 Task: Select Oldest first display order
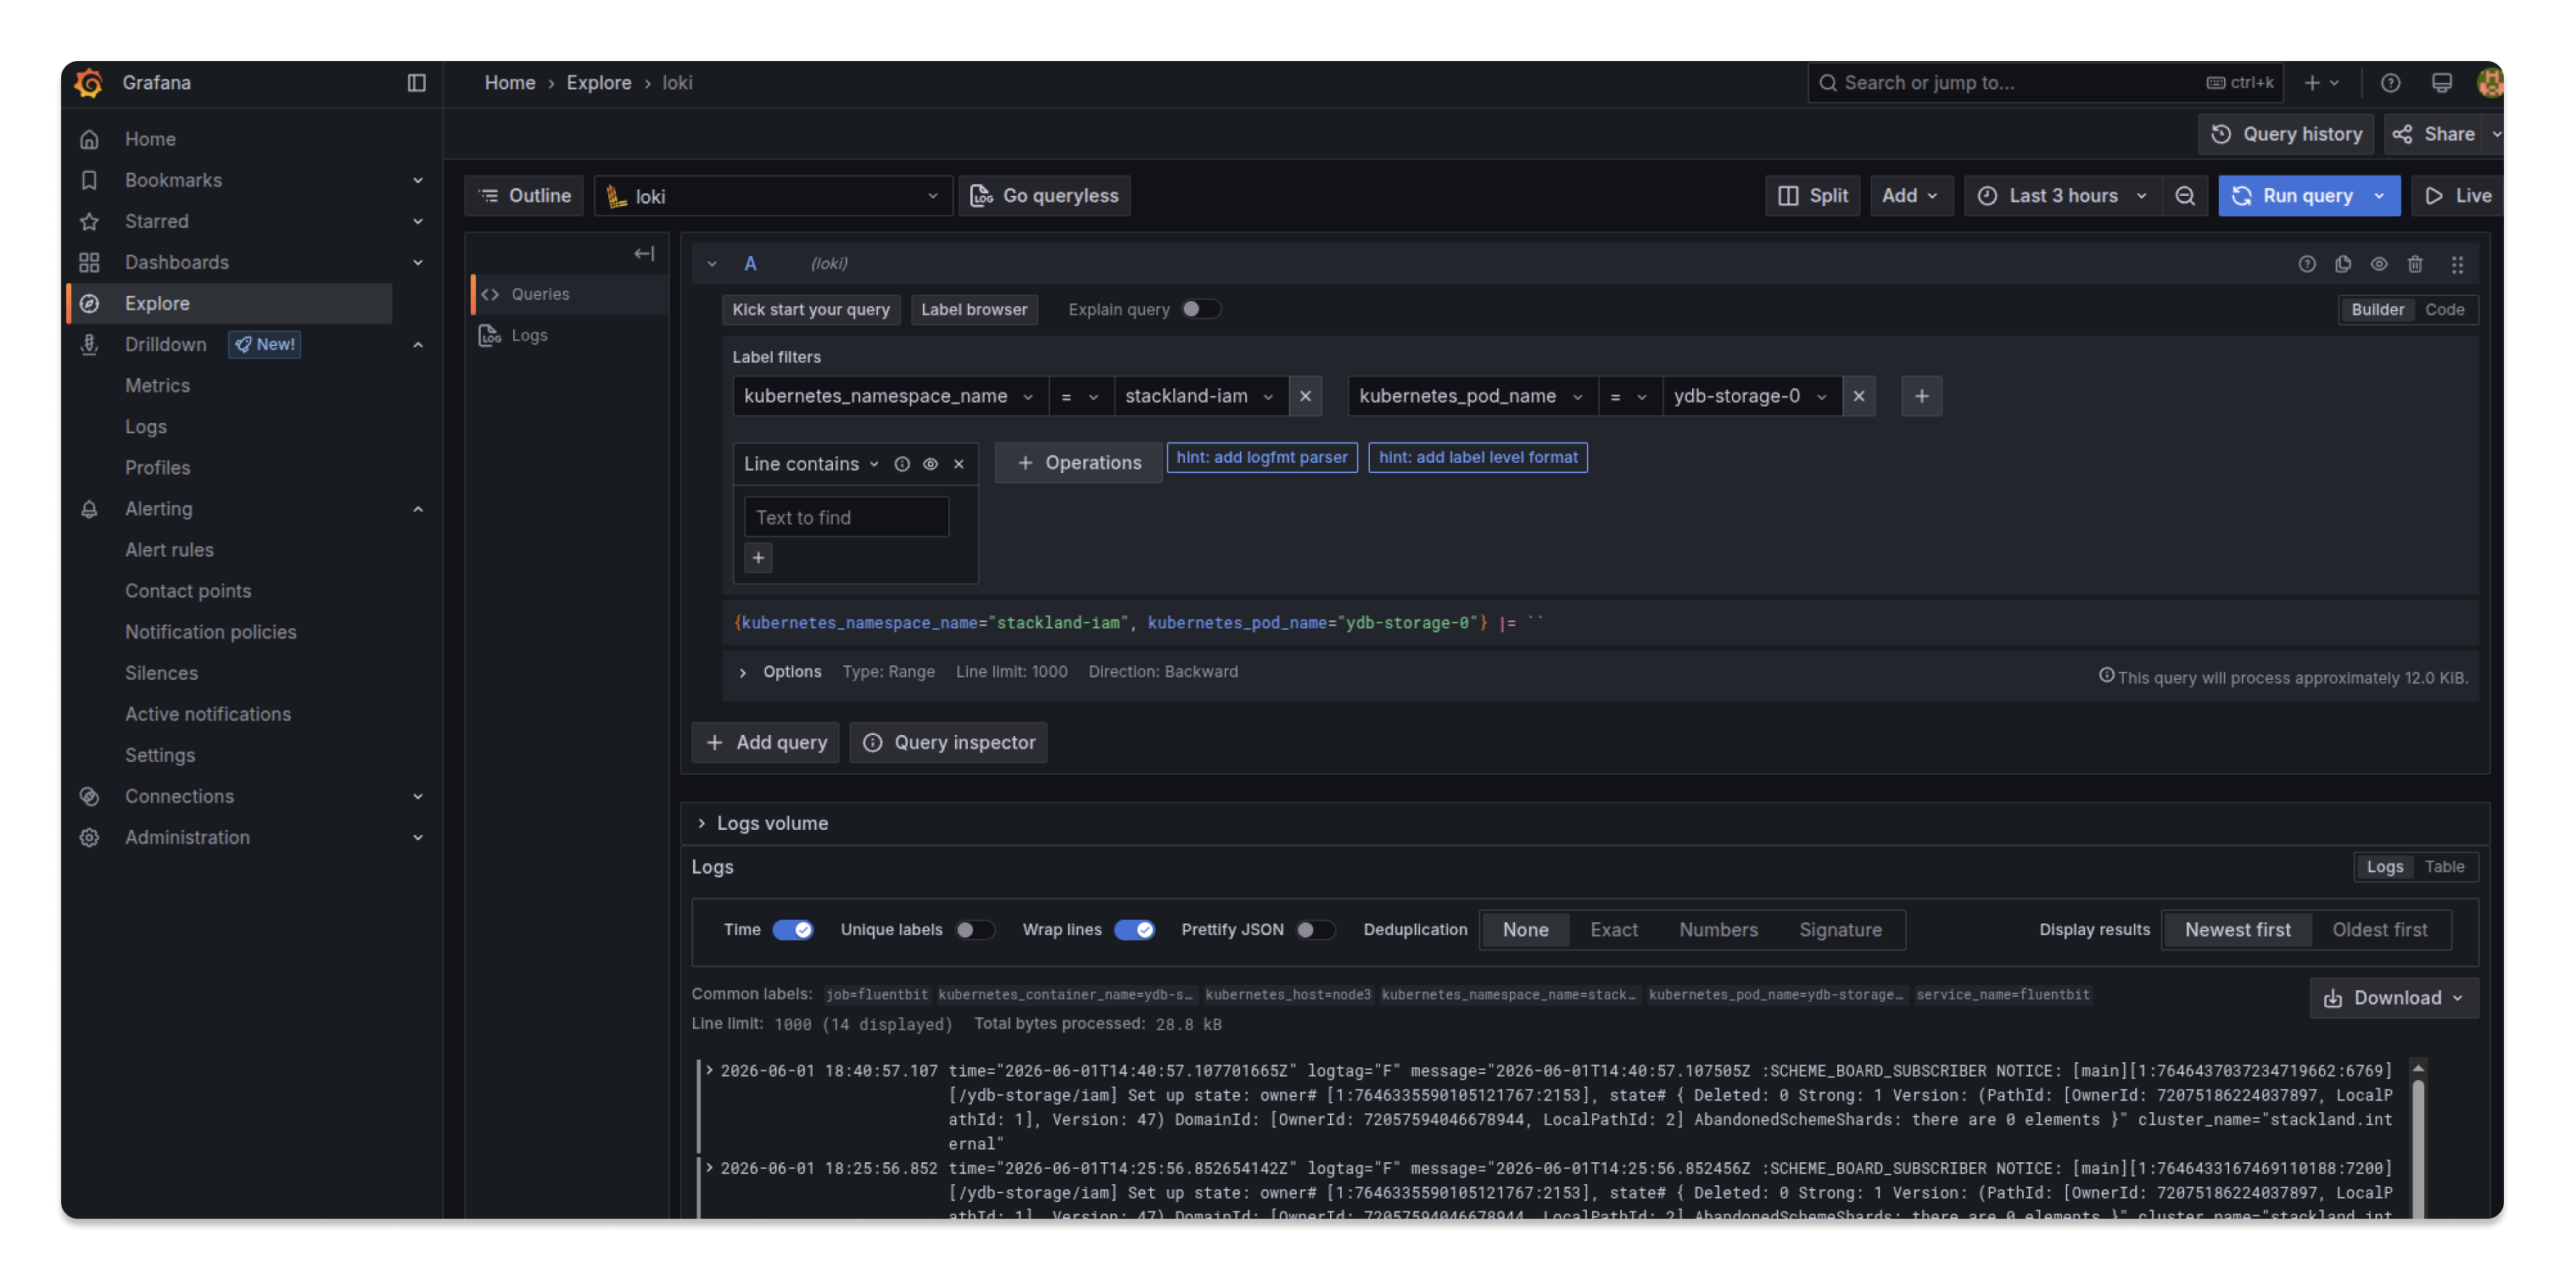pos(2378,930)
